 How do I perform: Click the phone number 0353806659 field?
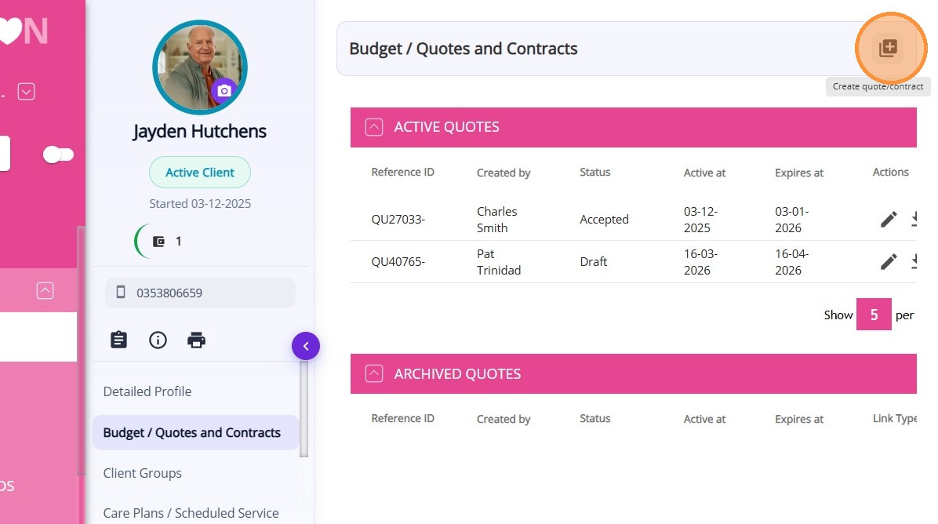[x=200, y=293]
